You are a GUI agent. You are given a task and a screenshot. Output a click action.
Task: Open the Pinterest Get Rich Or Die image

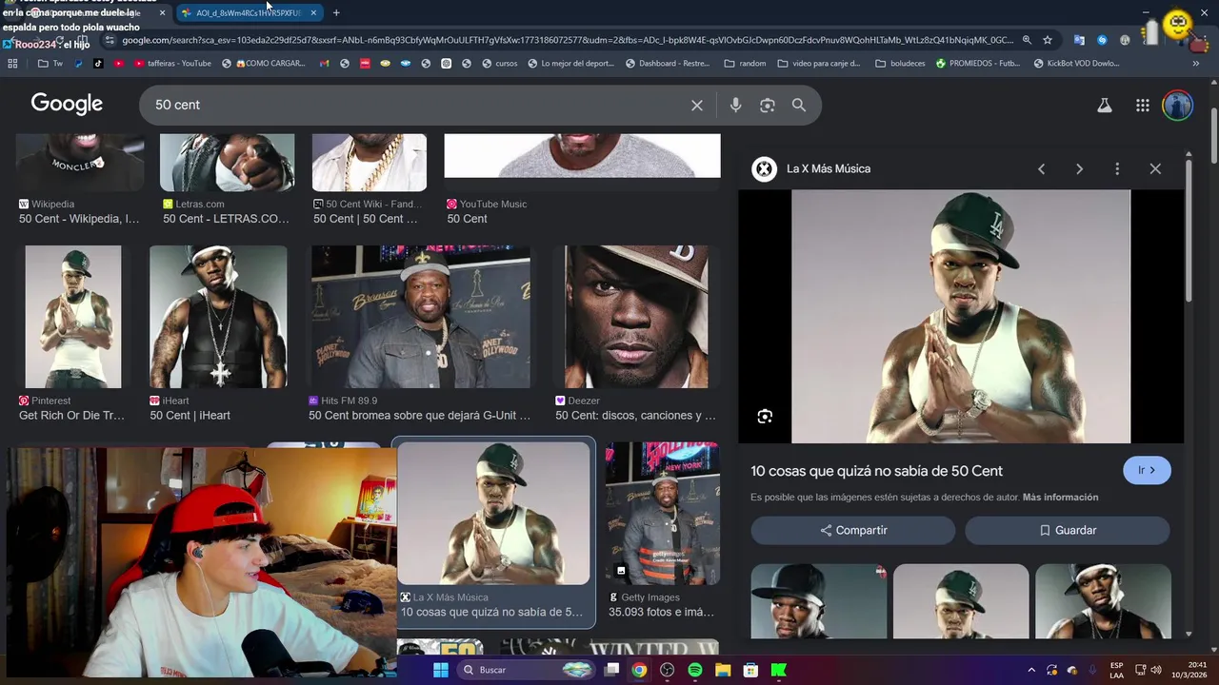pos(73,317)
